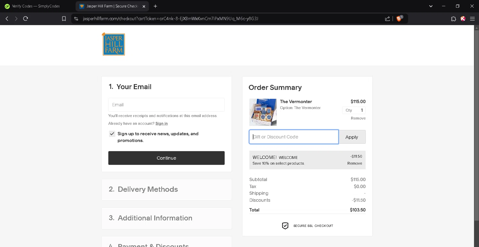Viewport: 479px width, 247px height.
Task: Click the Discounts value -$11.50
Action: tap(359, 200)
